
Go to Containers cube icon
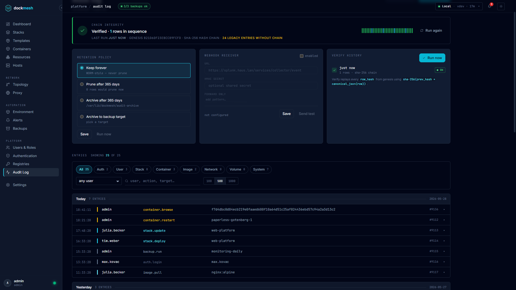pyautogui.click(x=8, y=49)
